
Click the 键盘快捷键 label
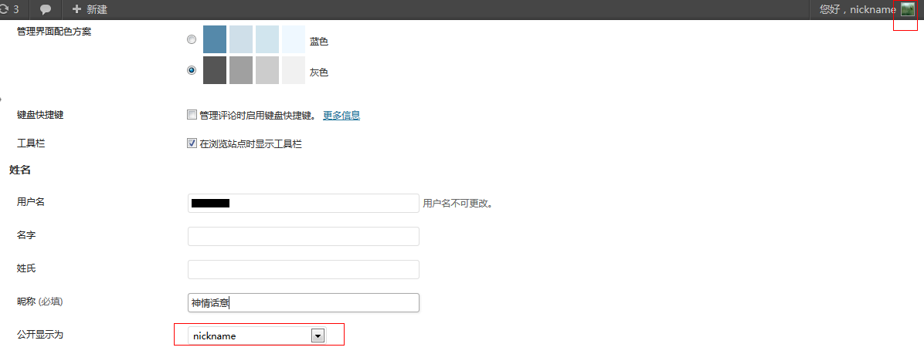40,115
